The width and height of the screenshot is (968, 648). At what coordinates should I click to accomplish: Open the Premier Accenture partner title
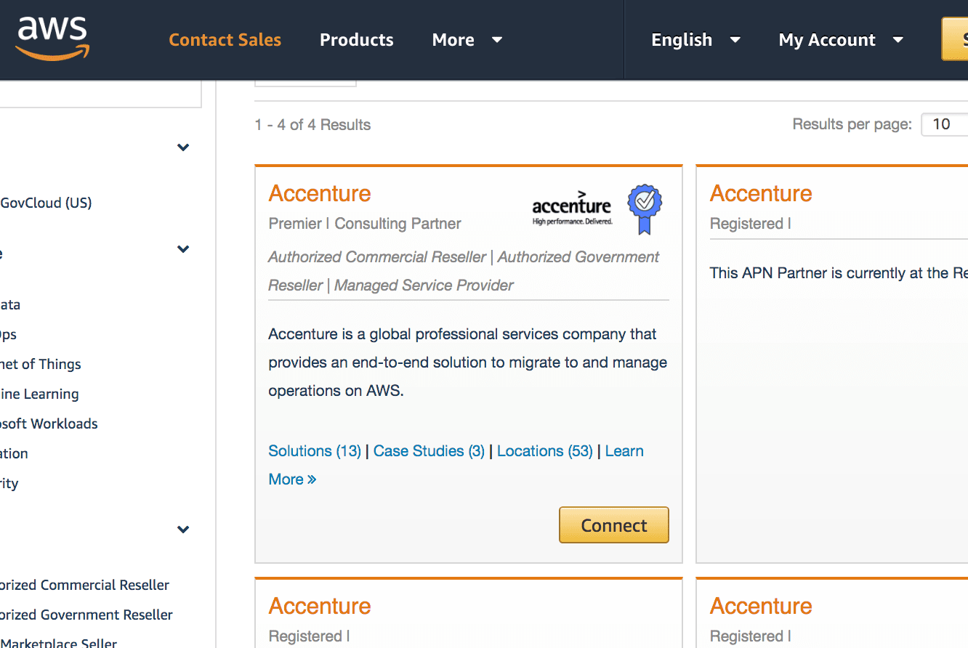click(x=320, y=193)
